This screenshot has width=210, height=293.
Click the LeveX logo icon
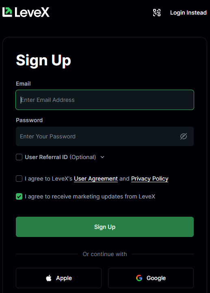(7, 12)
